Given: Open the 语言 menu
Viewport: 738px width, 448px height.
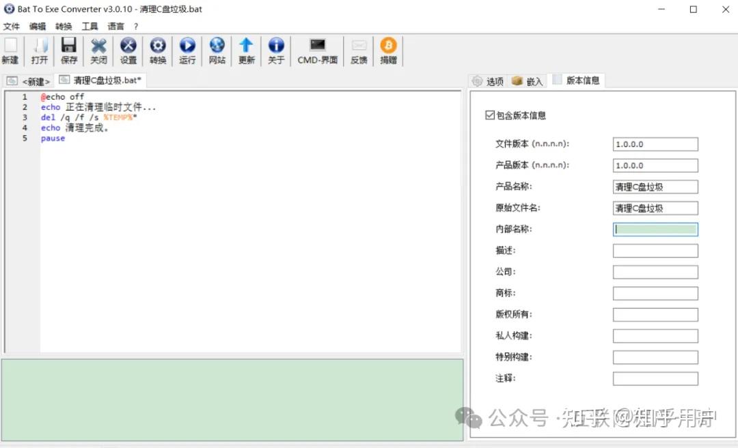Looking at the screenshot, I should [115, 27].
